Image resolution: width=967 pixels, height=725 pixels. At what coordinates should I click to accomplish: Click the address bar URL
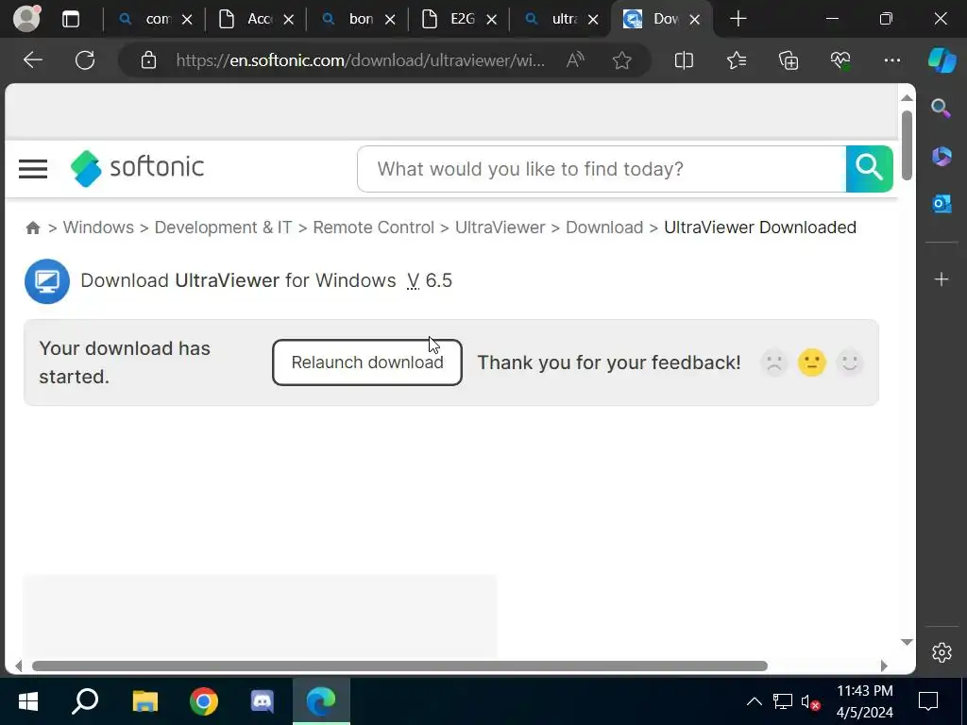point(360,60)
